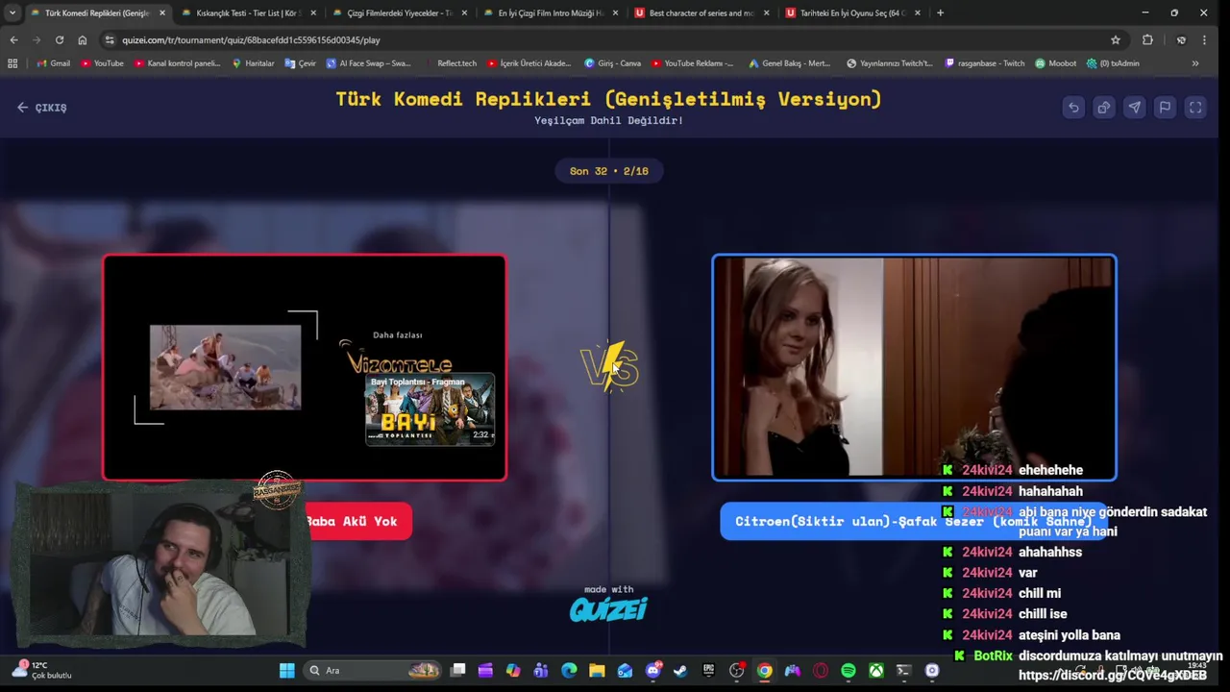Image resolution: width=1230 pixels, height=692 pixels.
Task: Open the weather widget showing 12°C
Action: [42, 670]
